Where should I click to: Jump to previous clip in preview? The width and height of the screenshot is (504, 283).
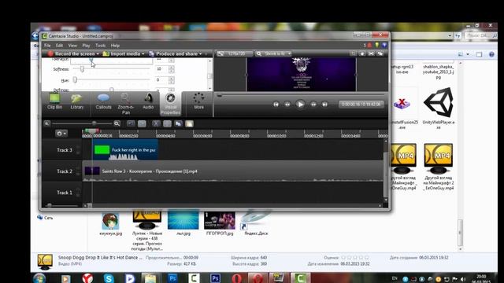(276, 105)
